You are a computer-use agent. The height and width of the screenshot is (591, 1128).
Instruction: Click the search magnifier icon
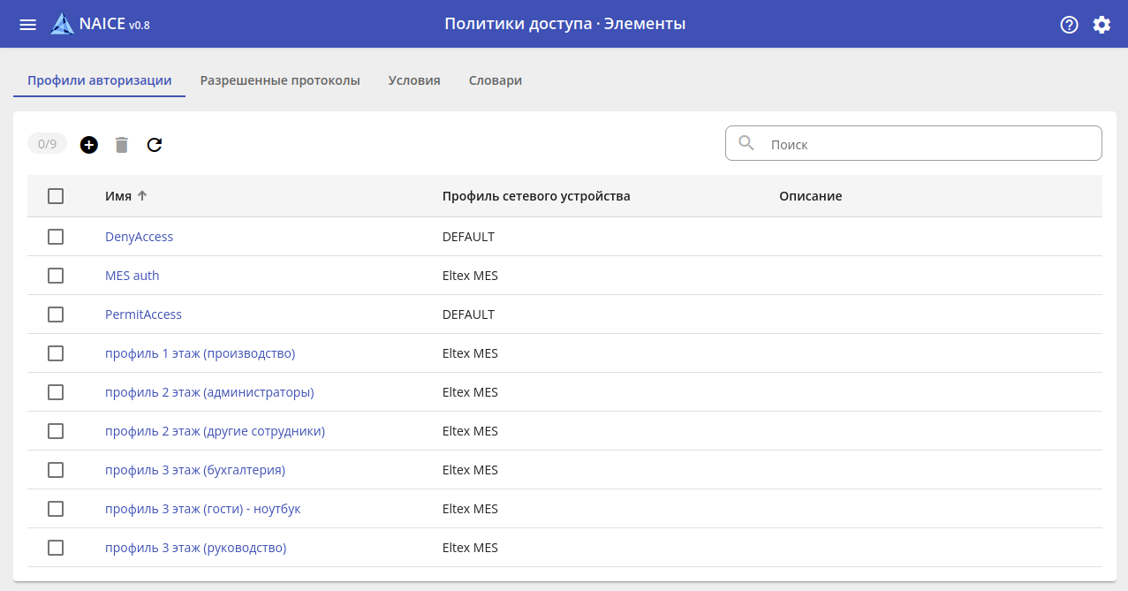tap(746, 143)
